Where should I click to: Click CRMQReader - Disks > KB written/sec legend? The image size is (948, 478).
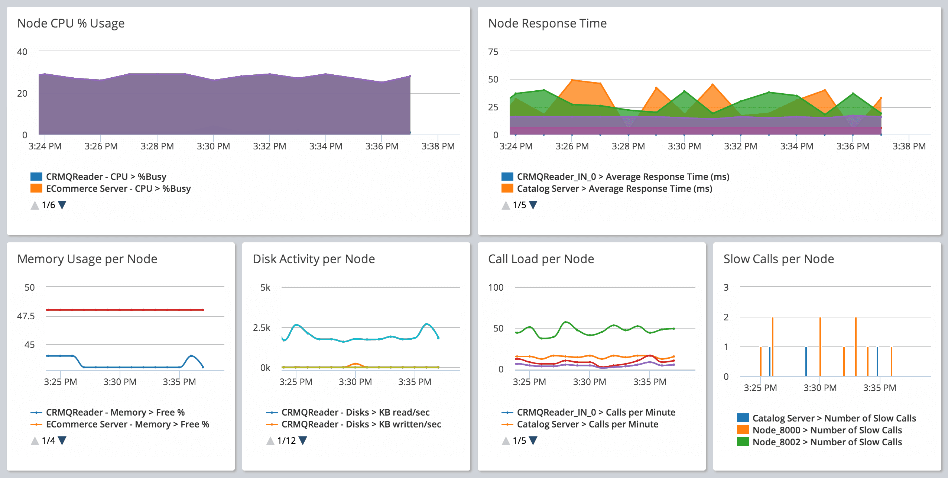361,424
